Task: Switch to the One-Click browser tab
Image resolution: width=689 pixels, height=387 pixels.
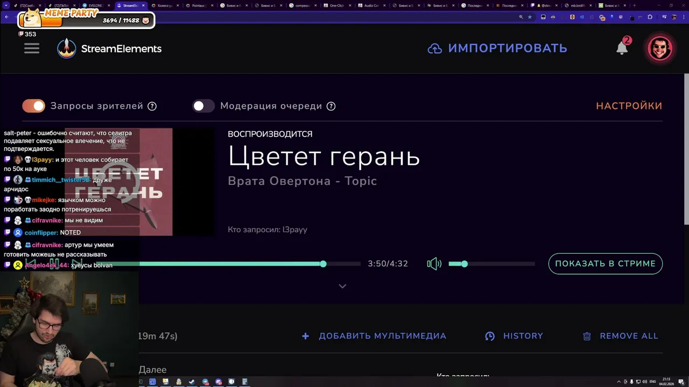Action: click(336, 5)
